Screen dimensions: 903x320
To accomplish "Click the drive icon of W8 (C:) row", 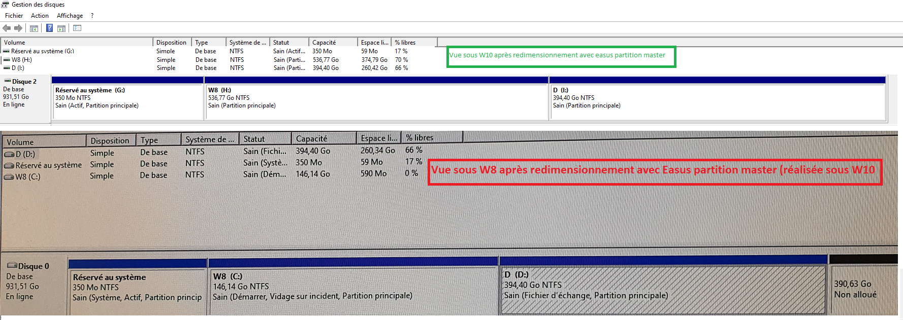I will [x=9, y=177].
